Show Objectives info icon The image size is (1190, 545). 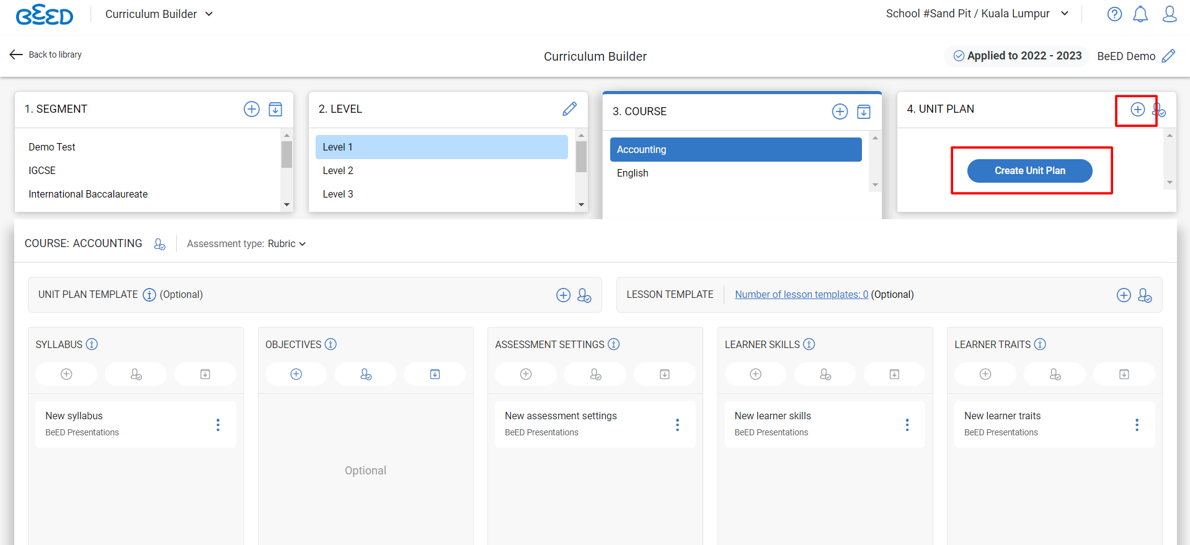coord(331,344)
